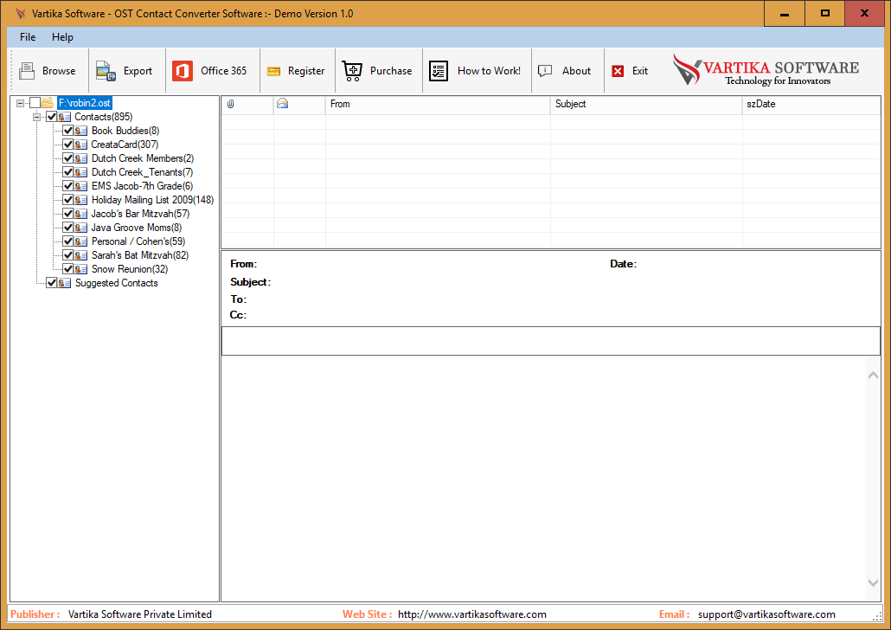Click the Dutch Creek Members card icon
891x630 pixels.
pos(80,158)
